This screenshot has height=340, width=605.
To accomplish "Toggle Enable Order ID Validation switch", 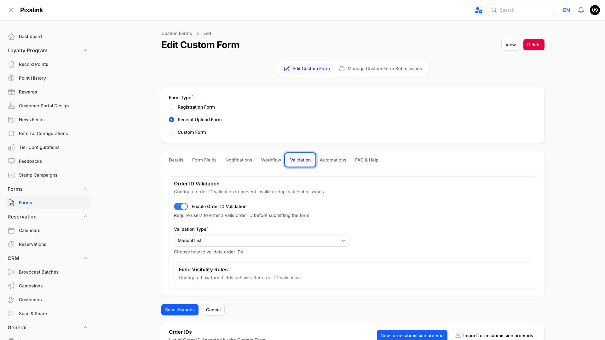I will coord(181,207).
